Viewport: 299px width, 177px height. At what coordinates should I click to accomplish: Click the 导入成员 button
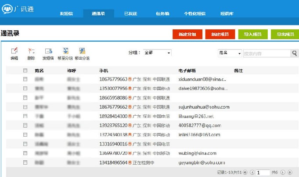pos(253,34)
